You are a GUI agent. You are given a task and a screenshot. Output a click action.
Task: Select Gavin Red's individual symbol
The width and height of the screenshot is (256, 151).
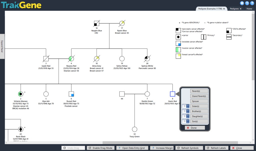point(172,94)
